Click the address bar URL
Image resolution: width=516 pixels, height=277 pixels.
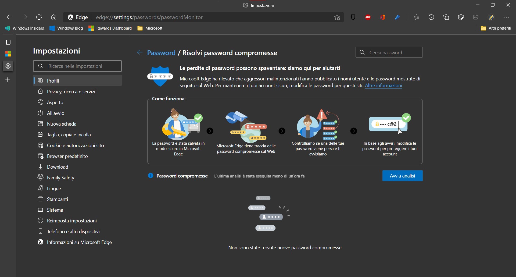click(149, 17)
